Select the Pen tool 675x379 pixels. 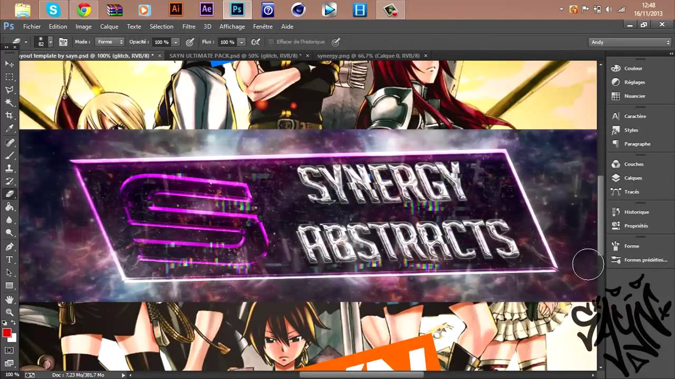point(9,247)
